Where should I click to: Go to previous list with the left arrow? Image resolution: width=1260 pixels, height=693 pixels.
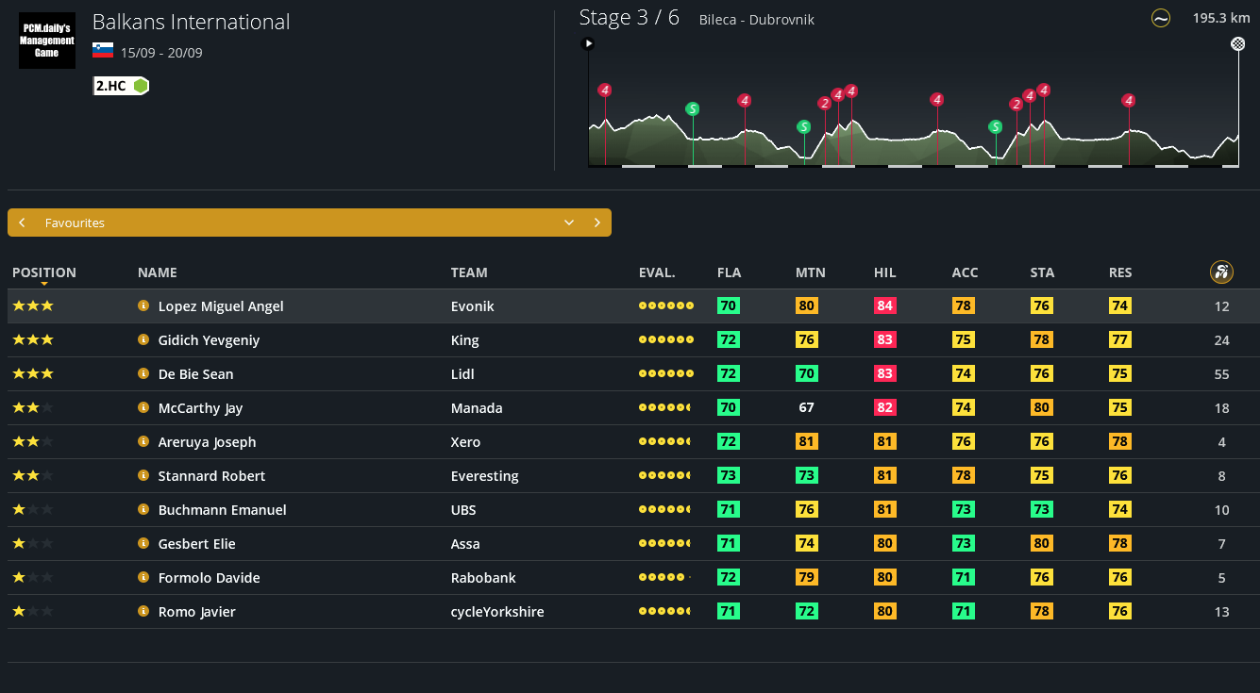coord(22,223)
